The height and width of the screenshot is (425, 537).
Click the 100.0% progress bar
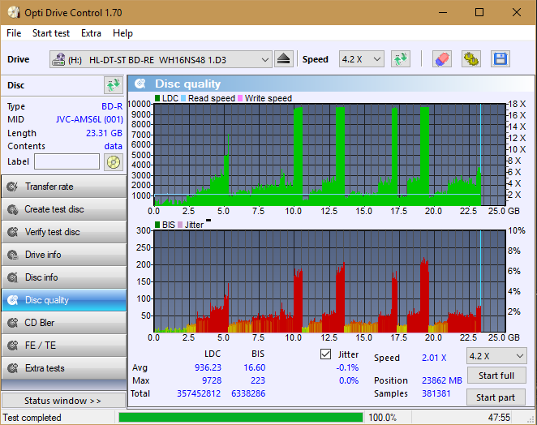pyautogui.click(x=240, y=417)
